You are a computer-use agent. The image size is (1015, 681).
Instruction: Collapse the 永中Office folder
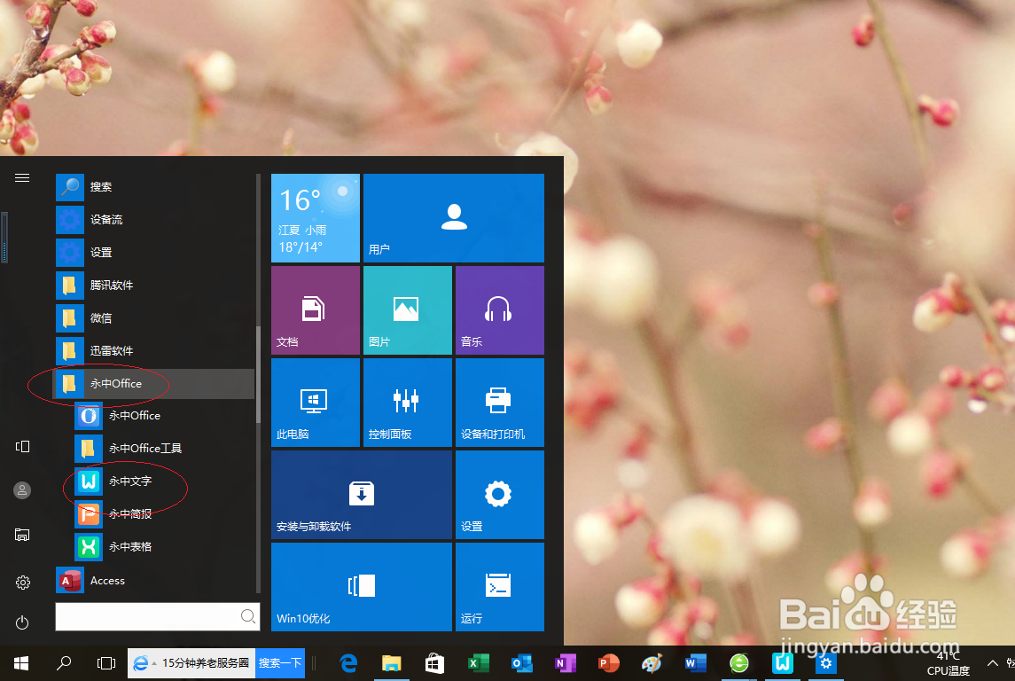click(154, 384)
